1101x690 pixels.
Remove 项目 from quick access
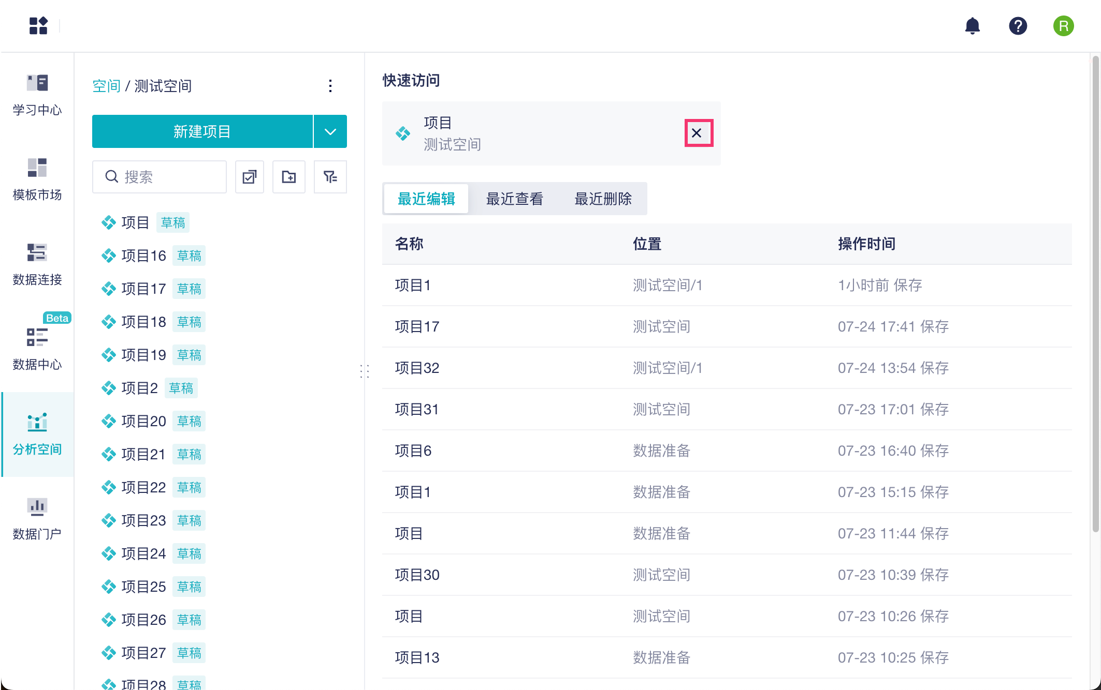pos(698,133)
